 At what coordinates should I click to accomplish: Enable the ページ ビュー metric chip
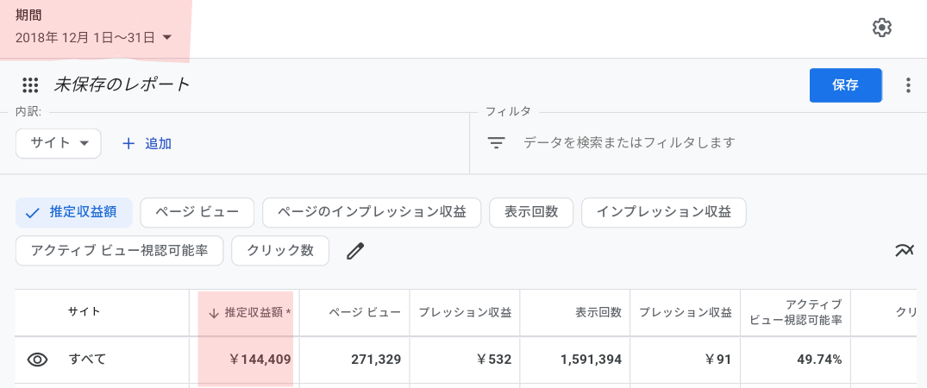pyautogui.click(x=197, y=212)
